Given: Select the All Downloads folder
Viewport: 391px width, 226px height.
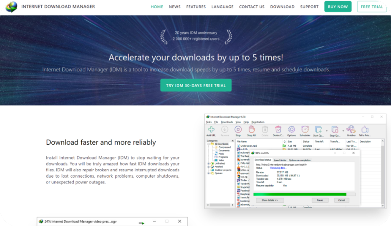Looking at the screenshot, I should click(x=219, y=144).
